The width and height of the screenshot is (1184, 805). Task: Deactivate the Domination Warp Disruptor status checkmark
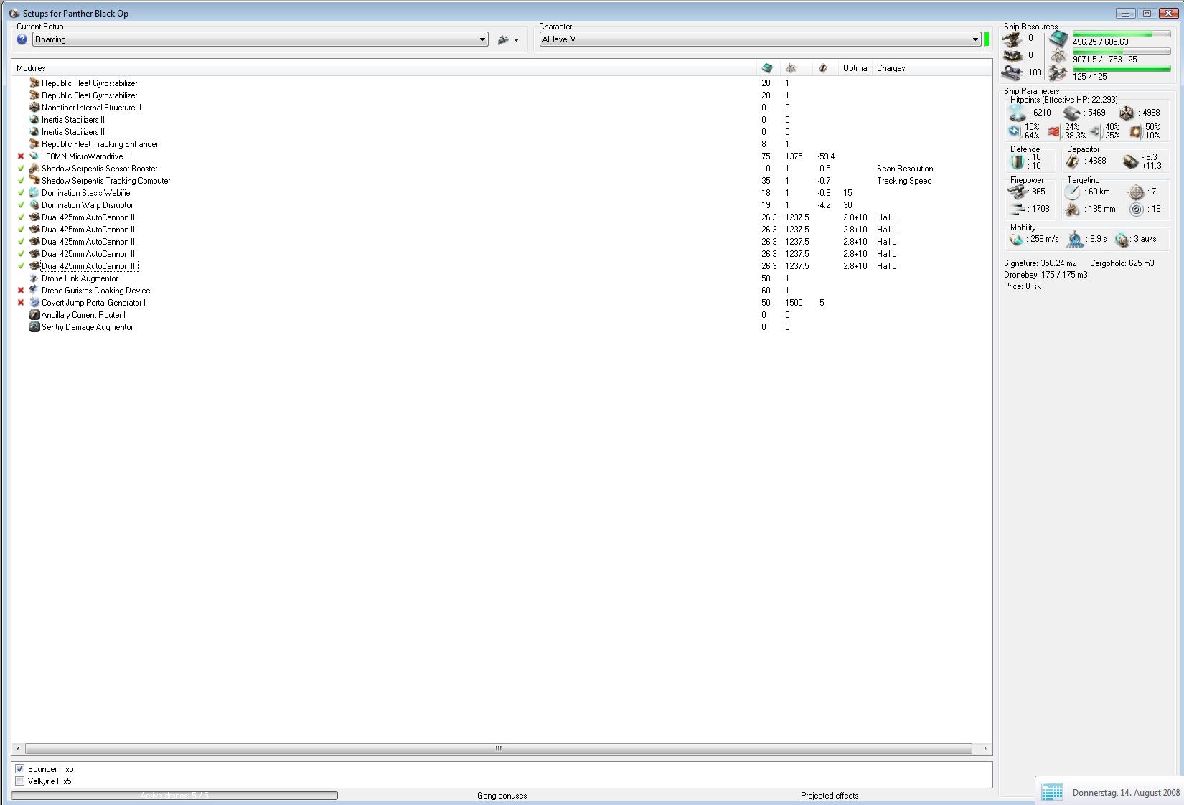coord(21,205)
